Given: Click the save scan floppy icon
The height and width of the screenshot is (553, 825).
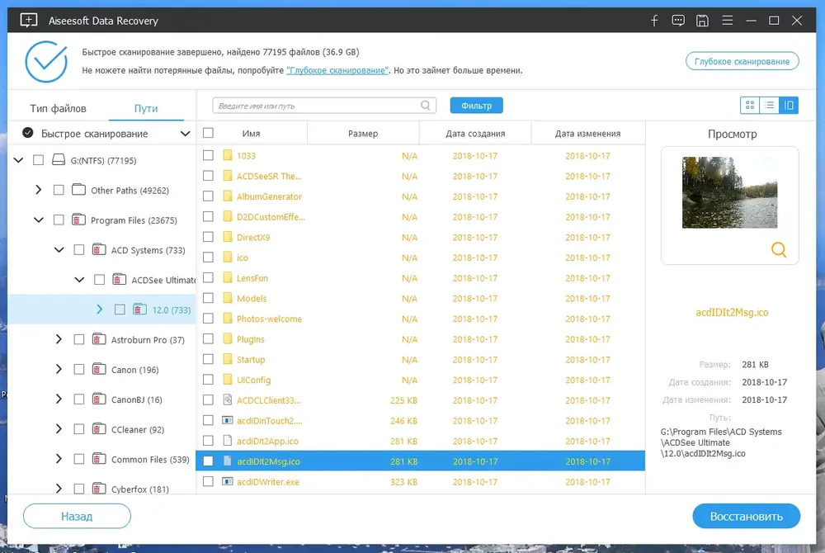Looking at the screenshot, I should pos(702,21).
